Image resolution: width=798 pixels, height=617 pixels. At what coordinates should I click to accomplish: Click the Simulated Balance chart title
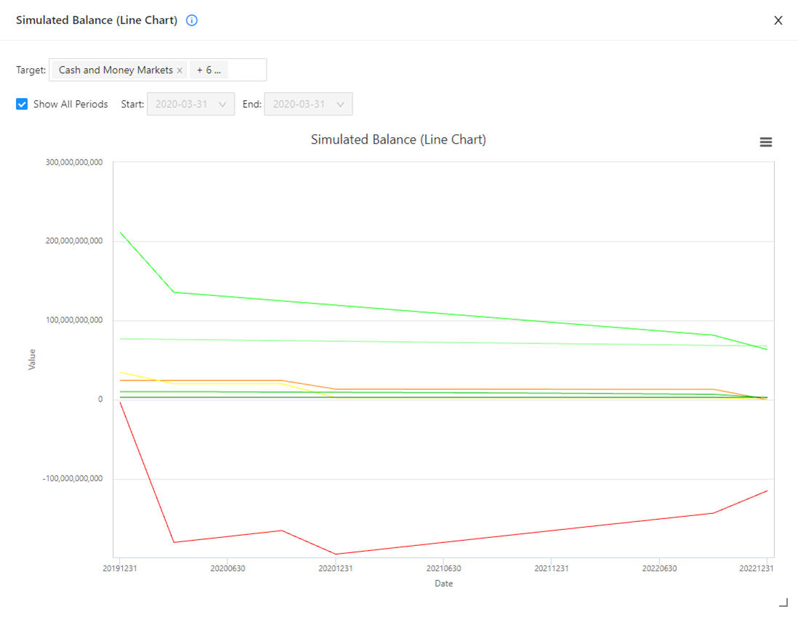point(398,139)
